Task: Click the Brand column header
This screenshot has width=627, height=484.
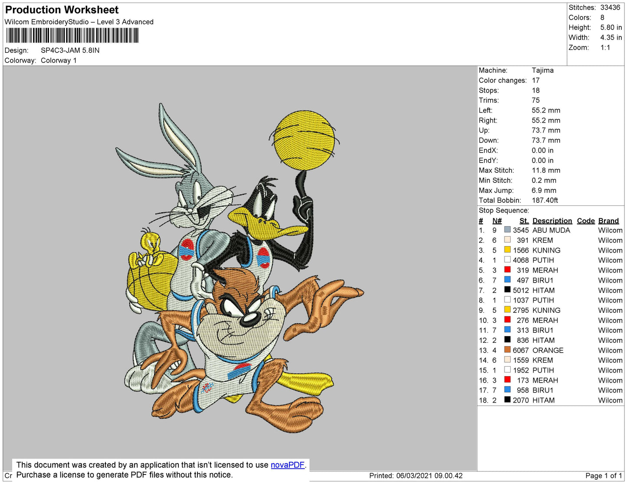Action: 608,221
